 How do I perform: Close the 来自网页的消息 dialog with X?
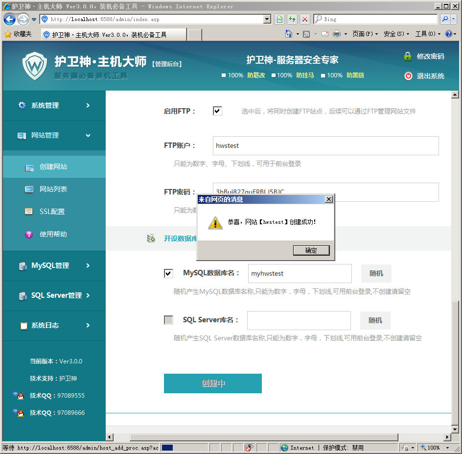329,199
